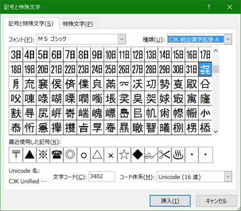Choose the eyeglasses recent symbol
Screen dimensions: 241x211
pos(151,155)
